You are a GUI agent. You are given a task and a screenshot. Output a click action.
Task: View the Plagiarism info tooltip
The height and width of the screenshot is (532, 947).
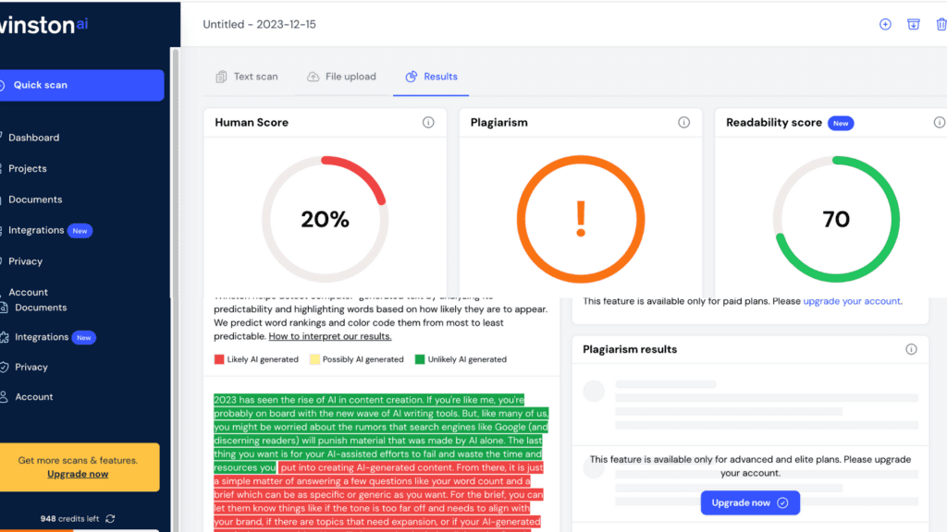683,121
